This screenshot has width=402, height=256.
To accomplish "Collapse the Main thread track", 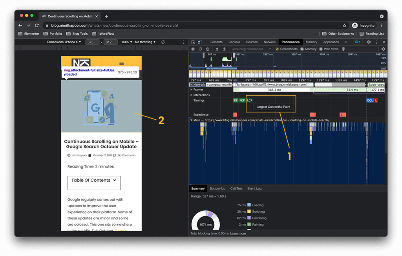I will point(191,120).
